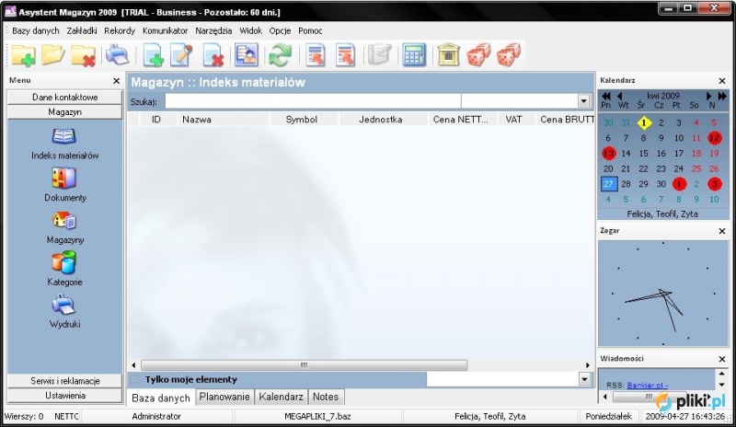Viewport: 736px width, 427px height.
Task: Select day 27 in the calendar
Action: pyautogui.click(x=608, y=184)
